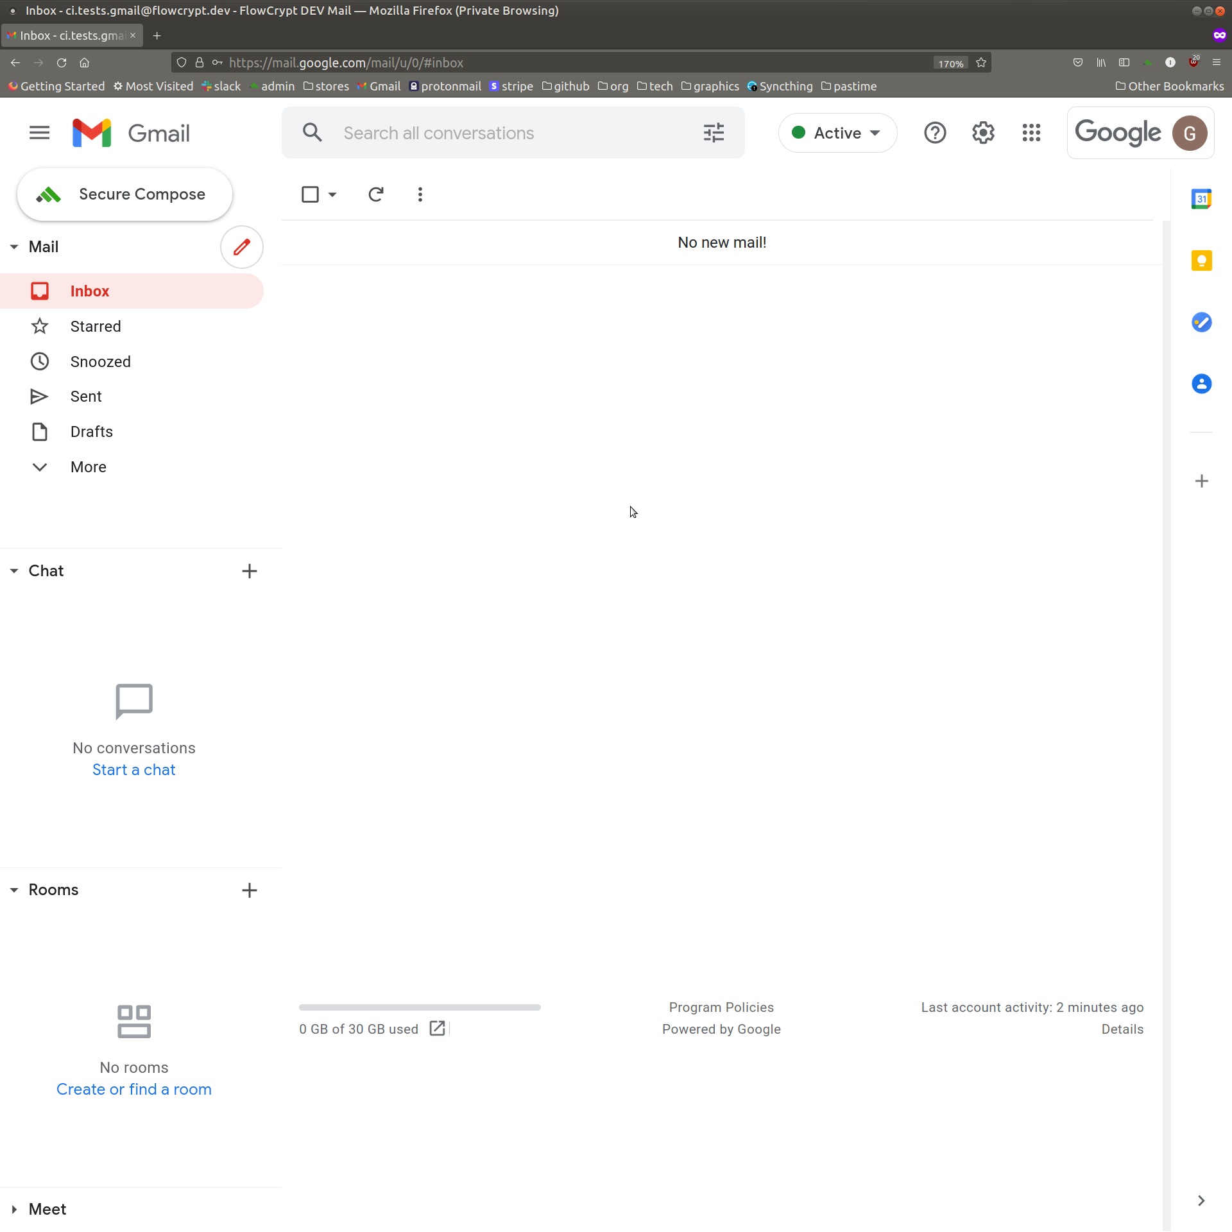Go to the Drafts folder
1232x1232 pixels.
tap(92, 432)
